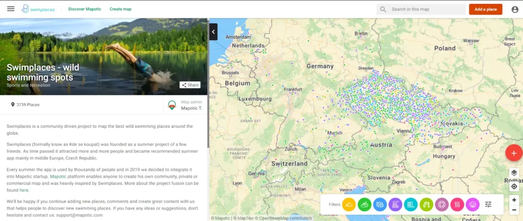Open Discover Mapotic menu item
Image resolution: width=523 pixels, height=221 pixels.
pyautogui.click(x=85, y=9)
